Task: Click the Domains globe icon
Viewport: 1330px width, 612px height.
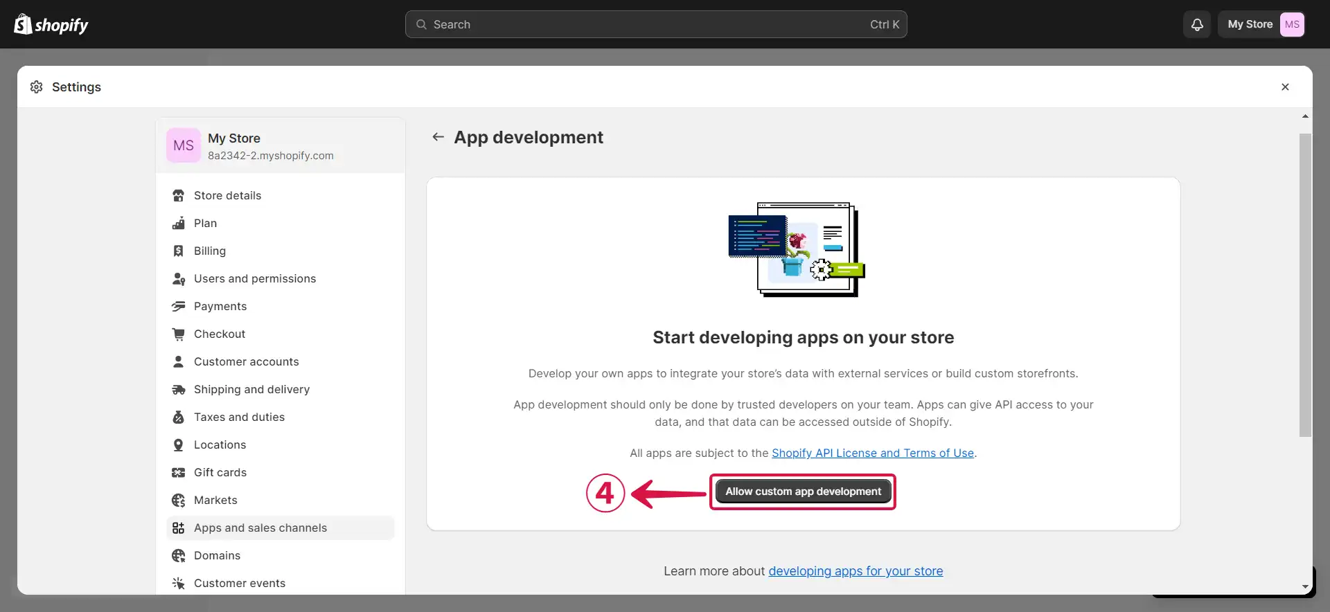Action: click(178, 555)
